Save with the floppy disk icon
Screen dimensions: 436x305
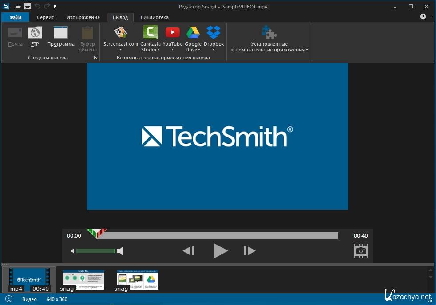(x=28, y=6)
